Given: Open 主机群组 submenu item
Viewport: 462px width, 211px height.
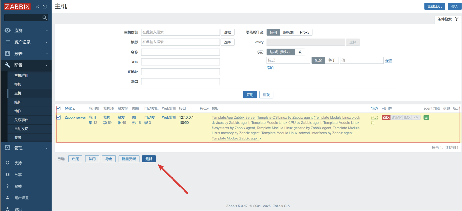Looking at the screenshot, I should coord(21,75).
